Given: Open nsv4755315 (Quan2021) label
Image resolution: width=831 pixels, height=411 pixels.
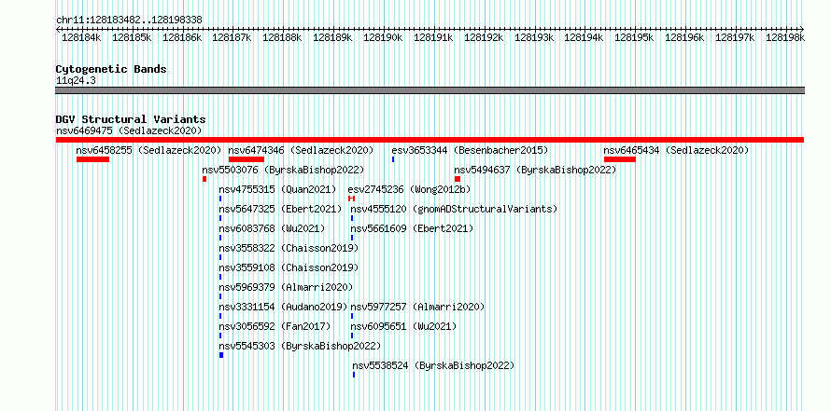Looking at the screenshot, I should click(277, 189).
